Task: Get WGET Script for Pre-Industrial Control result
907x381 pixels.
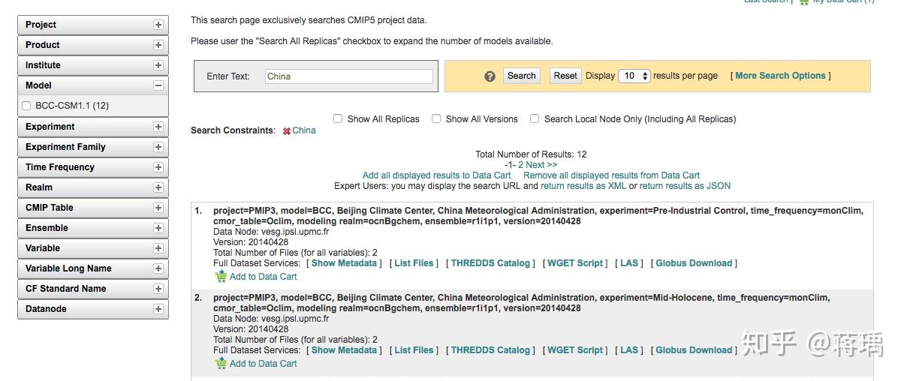Action: [x=575, y=263]
